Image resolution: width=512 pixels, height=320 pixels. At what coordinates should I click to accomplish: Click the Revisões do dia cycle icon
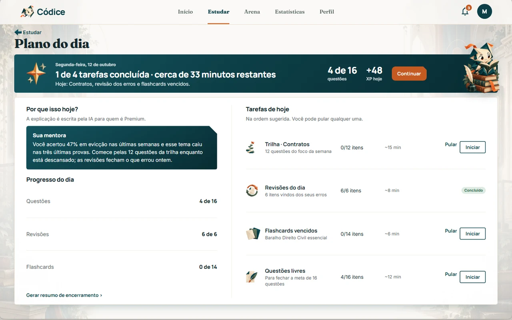[252, 190]
